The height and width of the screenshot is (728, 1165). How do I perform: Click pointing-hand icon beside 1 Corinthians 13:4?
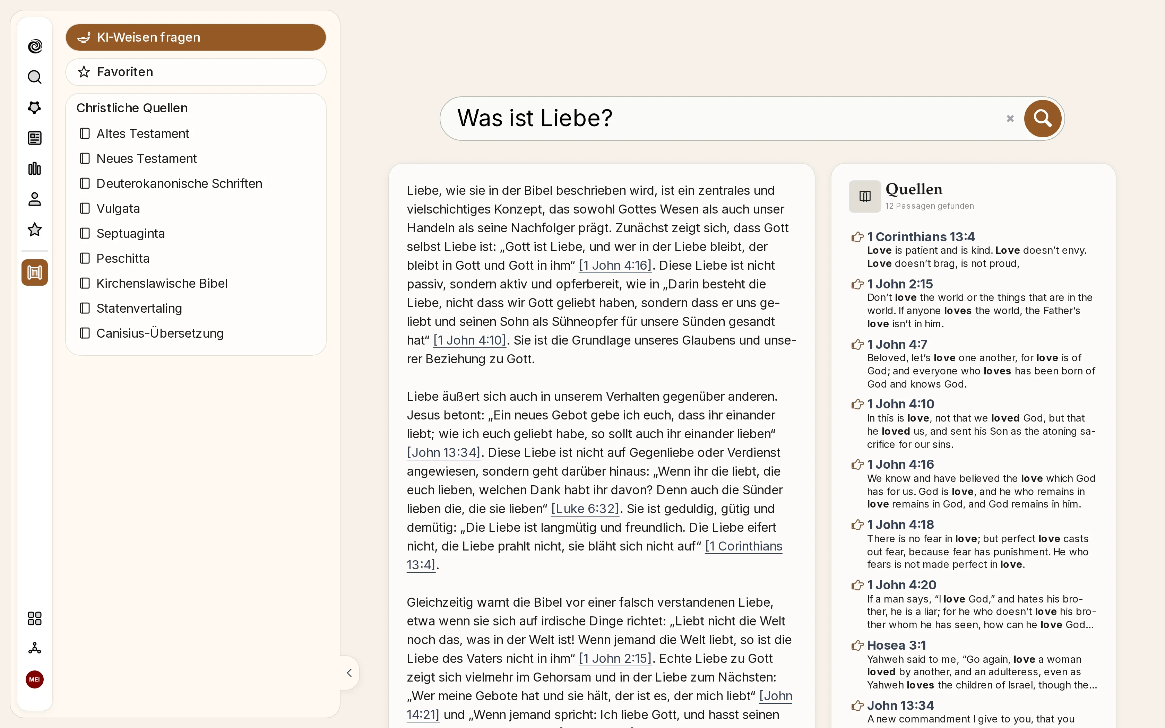[x=857, y=237]
